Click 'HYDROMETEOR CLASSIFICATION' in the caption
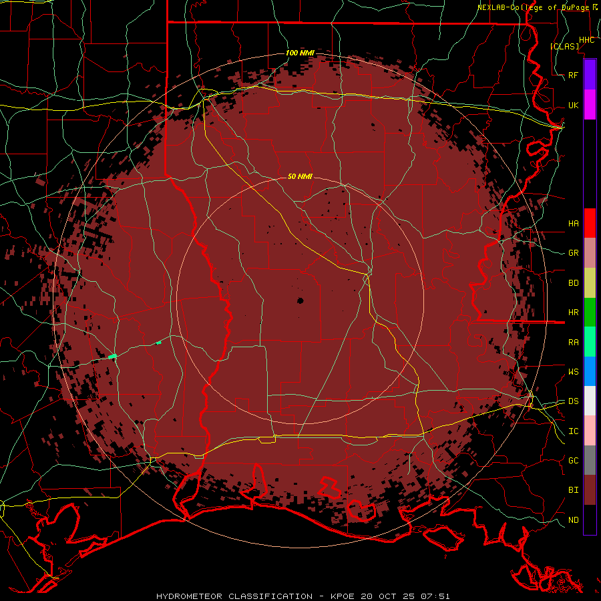Image resolution: width=601 pixels, height=601 pixels. tap(234, 596)
